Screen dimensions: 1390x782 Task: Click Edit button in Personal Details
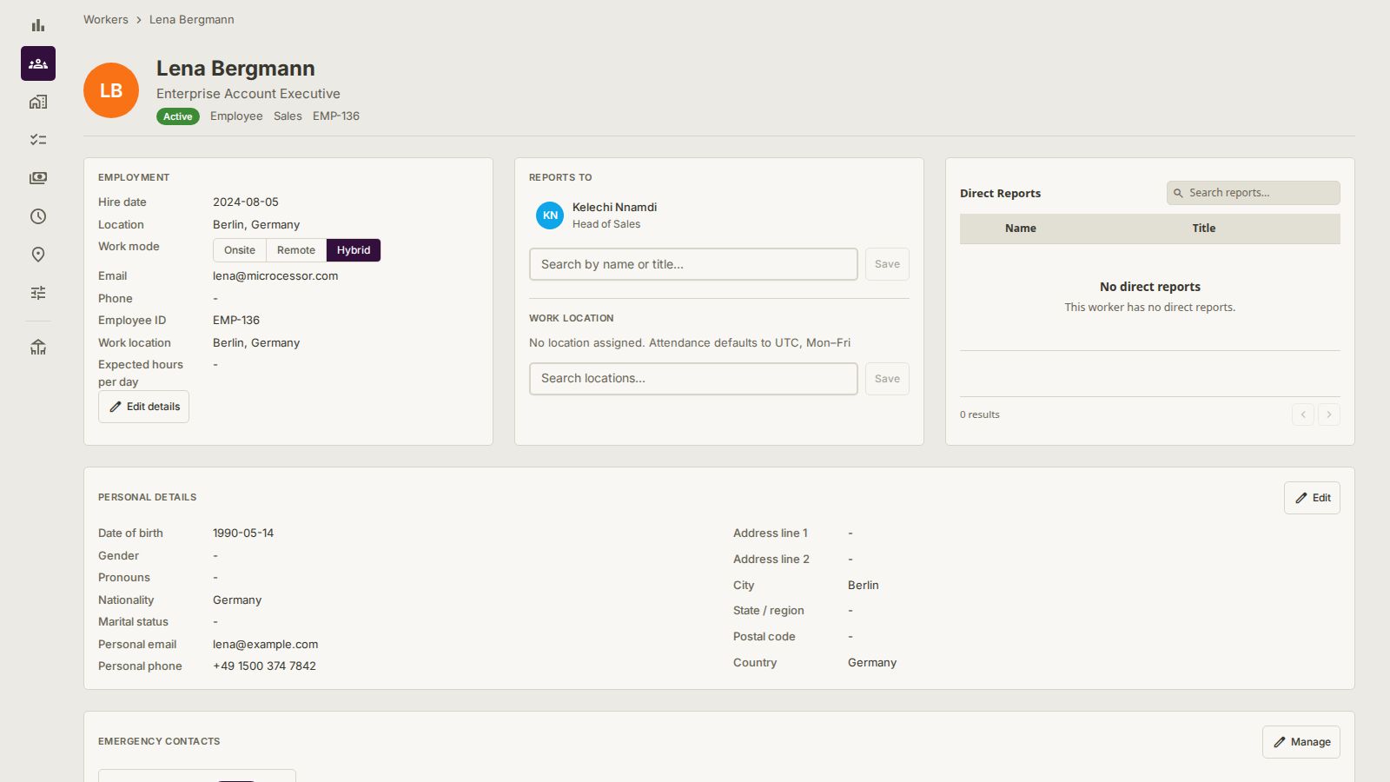pos(1312,498)
